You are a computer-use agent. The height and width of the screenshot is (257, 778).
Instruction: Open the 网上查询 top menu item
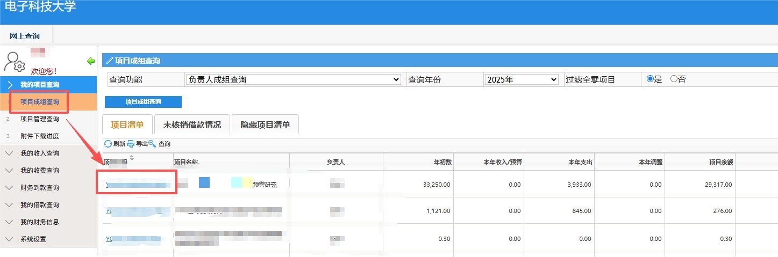[25, 36]
